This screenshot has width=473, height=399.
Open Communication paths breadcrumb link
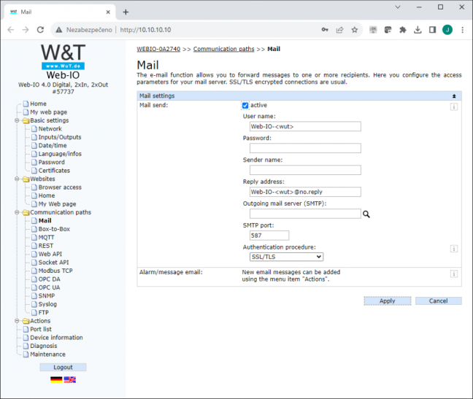point(224,49)
